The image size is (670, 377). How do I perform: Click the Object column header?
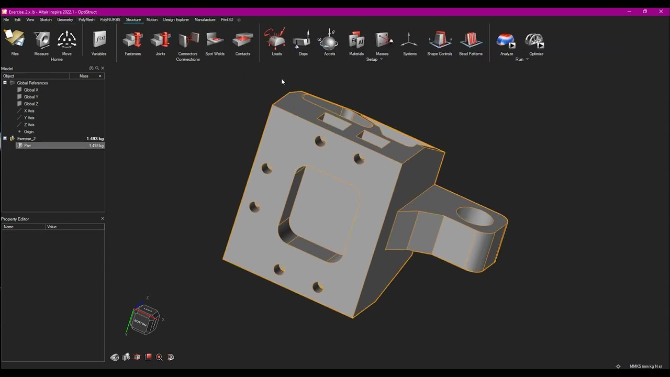(35, 76)
